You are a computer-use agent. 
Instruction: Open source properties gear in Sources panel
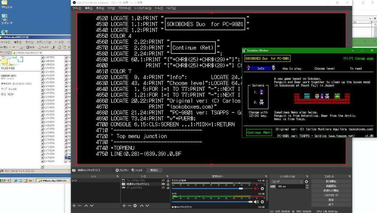tap(135, 206)
